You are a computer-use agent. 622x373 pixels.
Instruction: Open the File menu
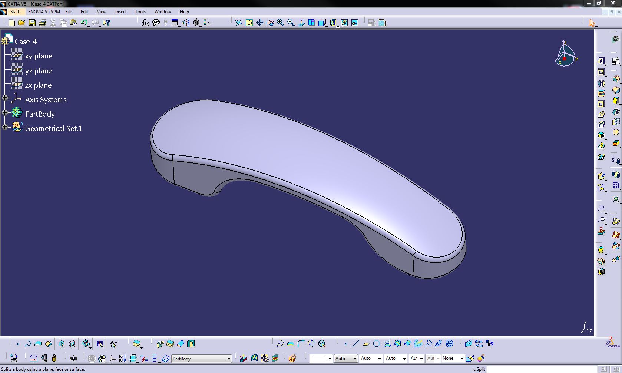(69, 12)
